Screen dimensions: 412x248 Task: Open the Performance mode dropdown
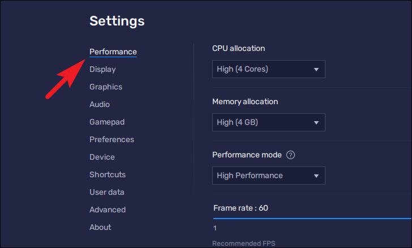268,176
